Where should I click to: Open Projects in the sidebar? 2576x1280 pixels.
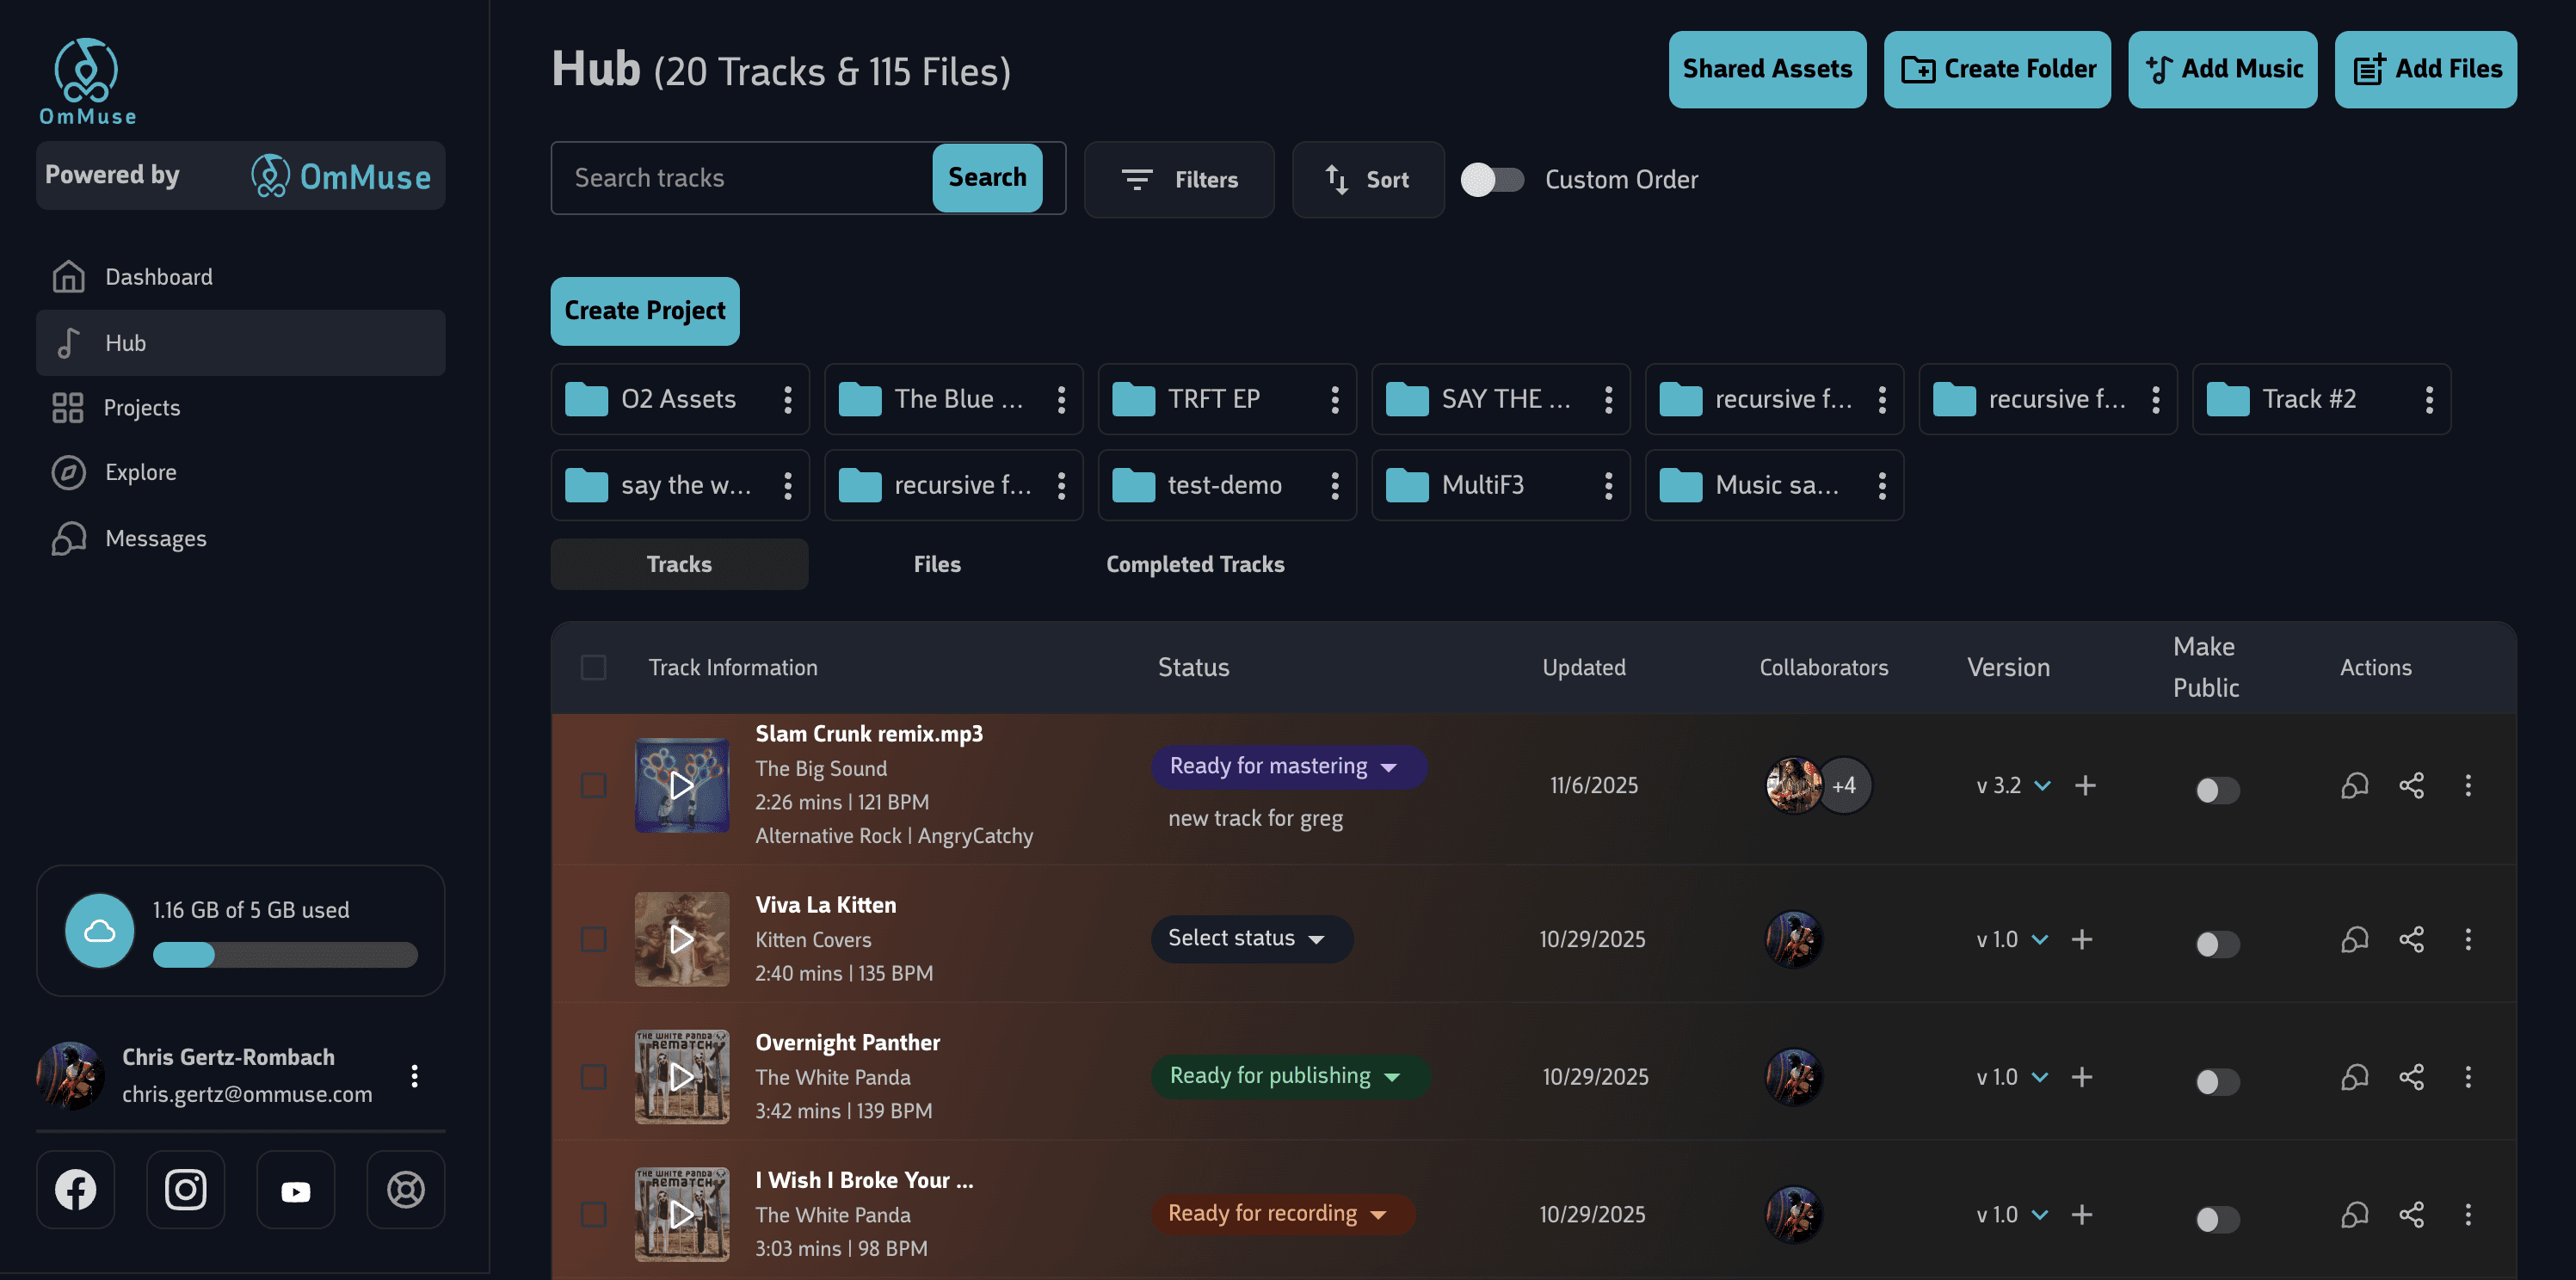[x=142, y=408]
